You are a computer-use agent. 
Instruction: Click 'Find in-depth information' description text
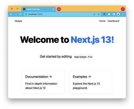pyautogui.click(x=41, y=86)
